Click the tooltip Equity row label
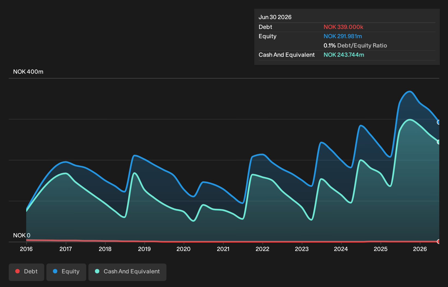This screenshot has width=448, height=287. 267,36
